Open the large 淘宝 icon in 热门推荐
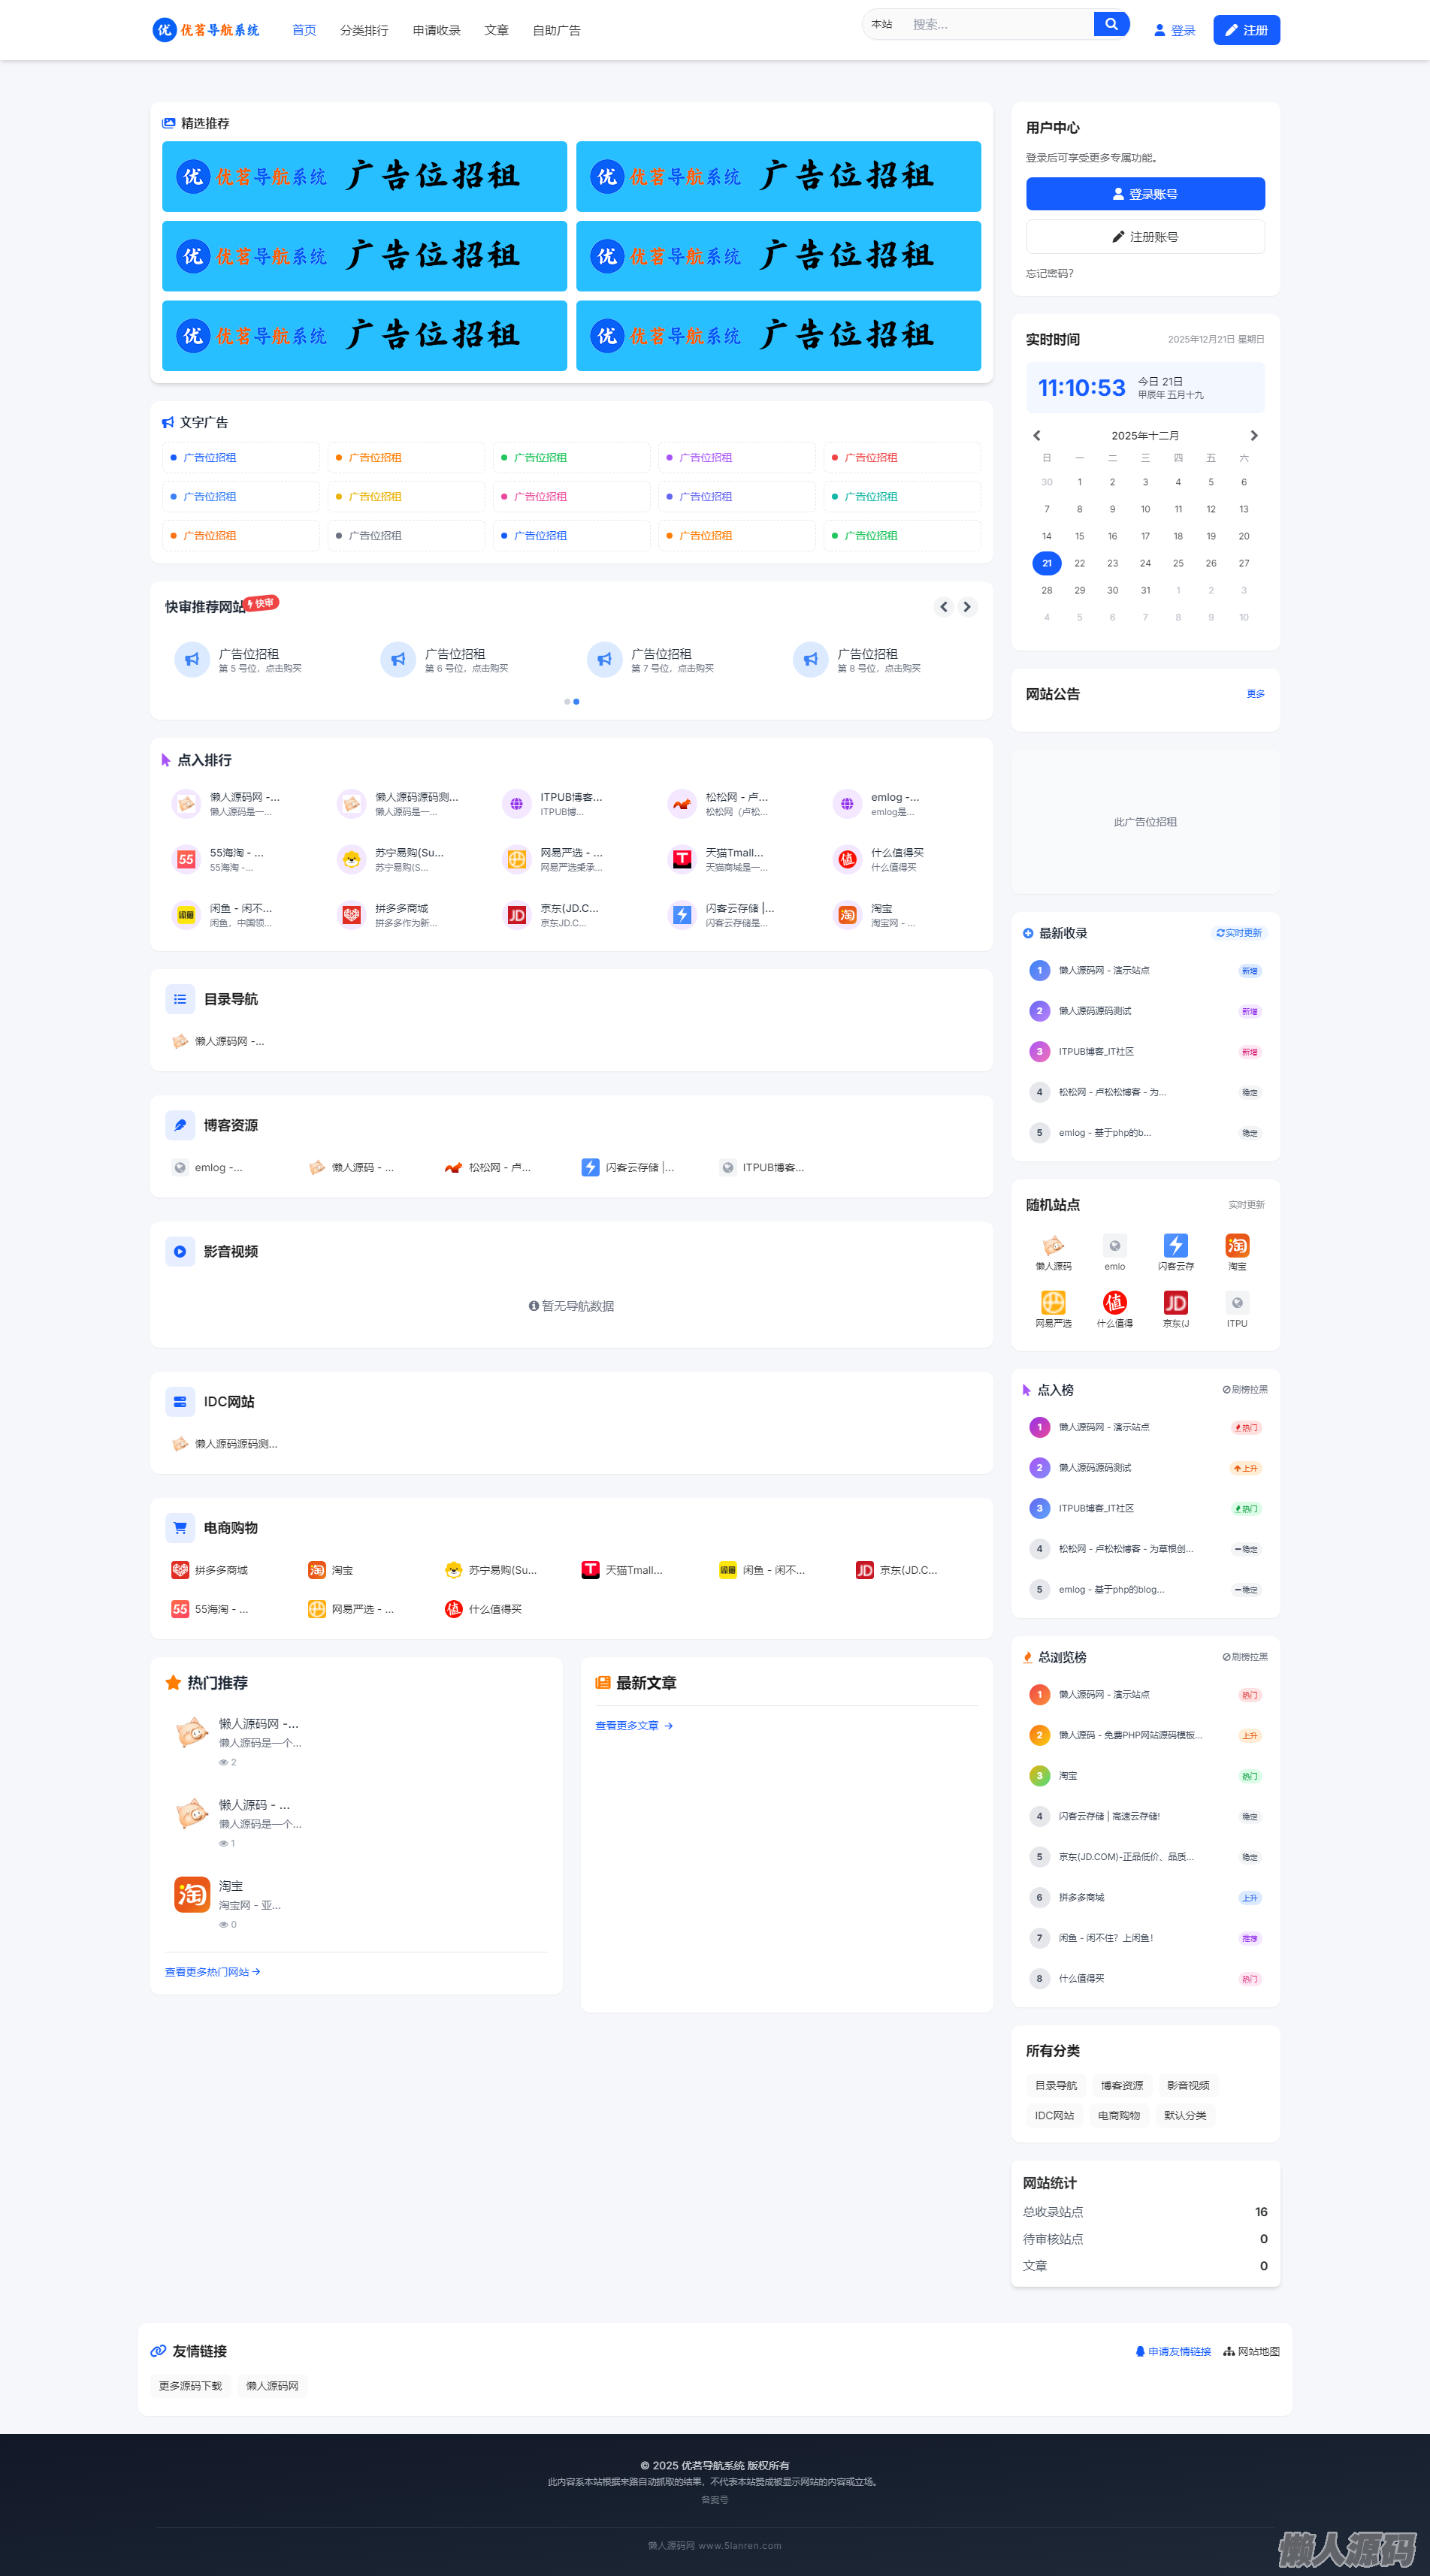The image size is (1430, 2576). click(192, 1894)
